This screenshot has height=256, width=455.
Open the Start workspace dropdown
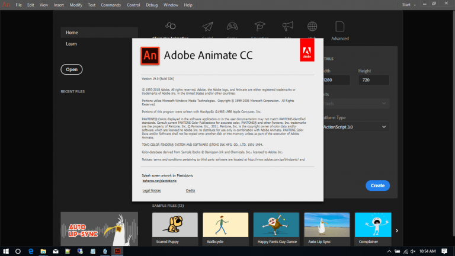coord(409,5)
